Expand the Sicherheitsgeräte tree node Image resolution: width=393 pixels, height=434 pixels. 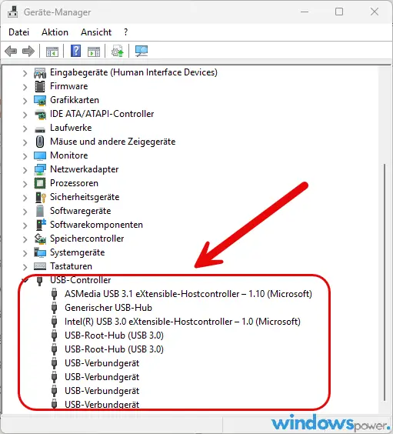pos(25,198)
